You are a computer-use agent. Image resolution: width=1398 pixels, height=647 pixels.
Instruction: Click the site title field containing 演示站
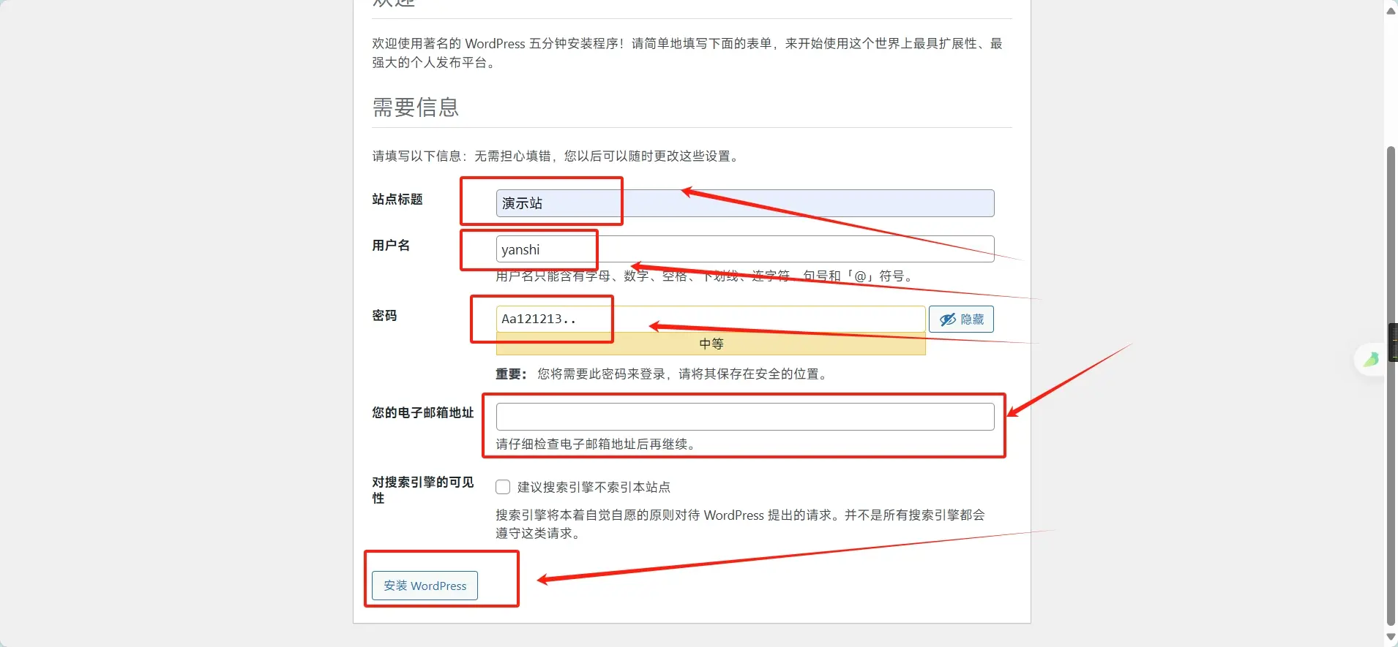(745, 203)
